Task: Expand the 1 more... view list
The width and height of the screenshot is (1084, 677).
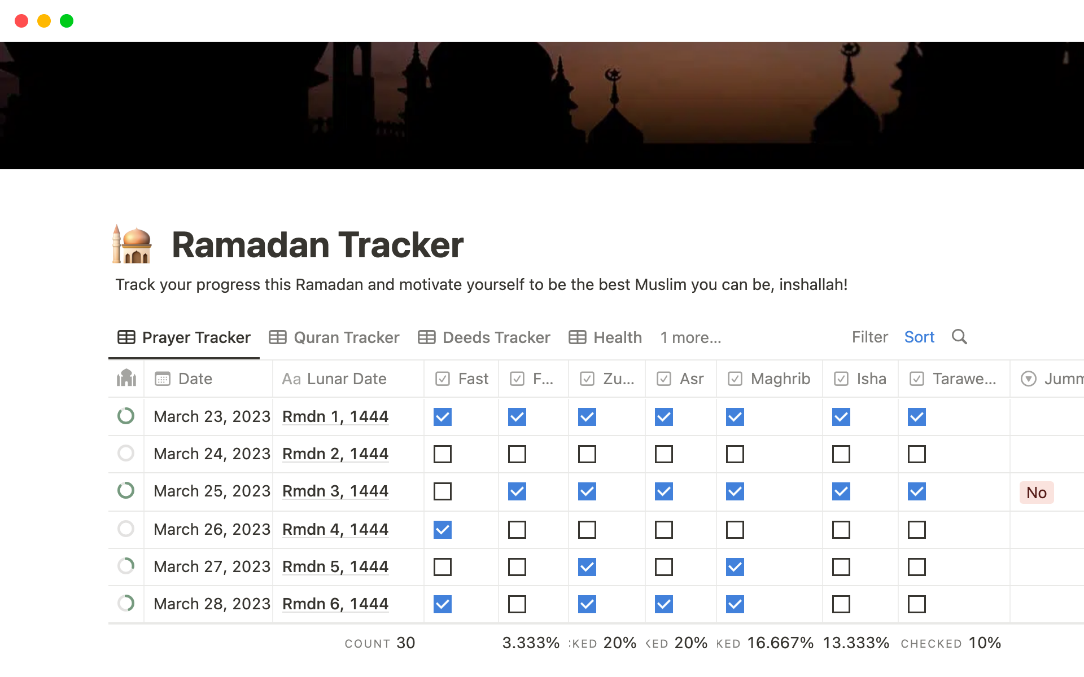Action: [690, 337]
